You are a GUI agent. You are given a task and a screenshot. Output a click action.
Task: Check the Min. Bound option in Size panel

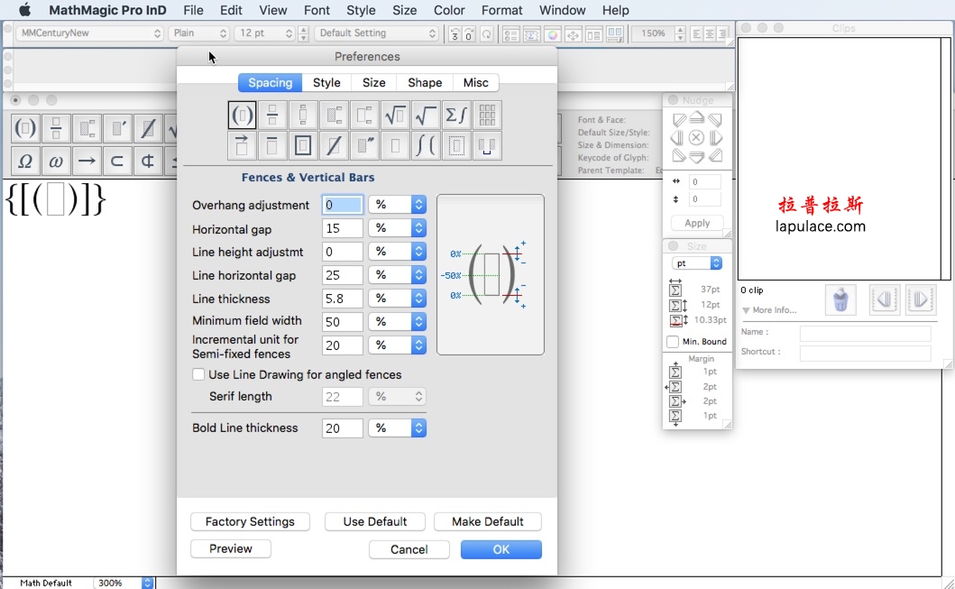tap(671, 341)
